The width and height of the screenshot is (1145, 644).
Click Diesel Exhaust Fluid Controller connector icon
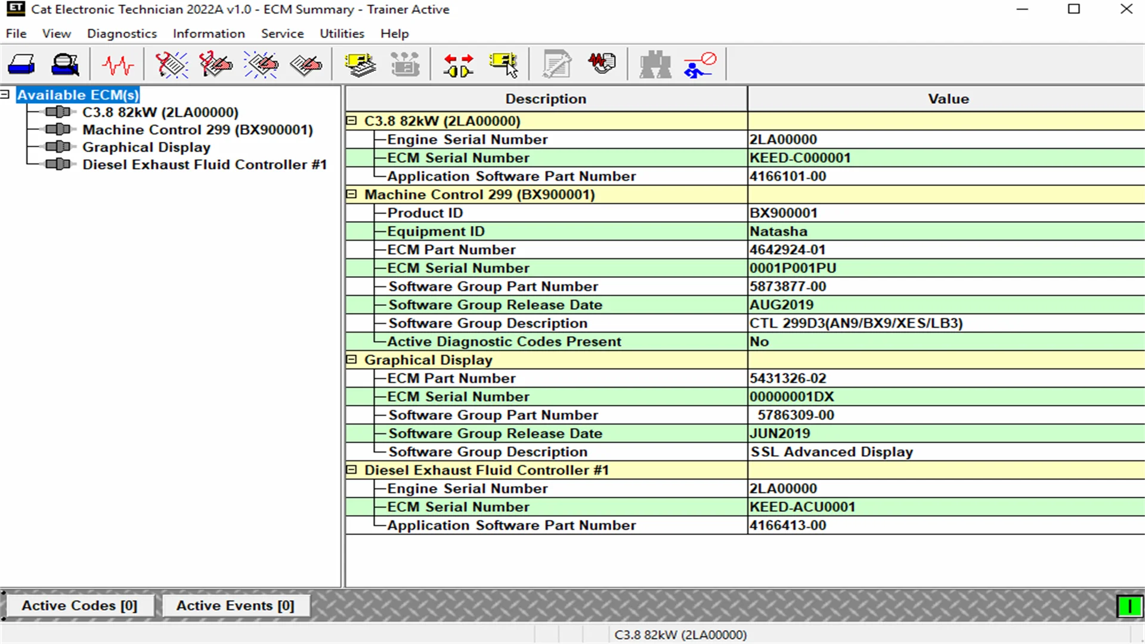point(58,164)
